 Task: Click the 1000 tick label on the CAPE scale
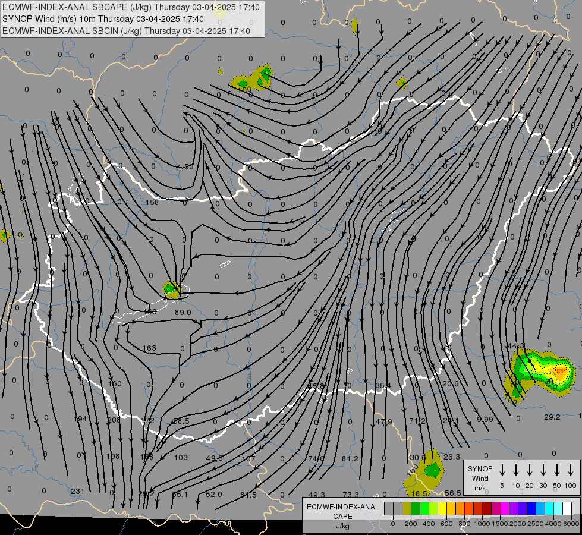pos(482,524)
